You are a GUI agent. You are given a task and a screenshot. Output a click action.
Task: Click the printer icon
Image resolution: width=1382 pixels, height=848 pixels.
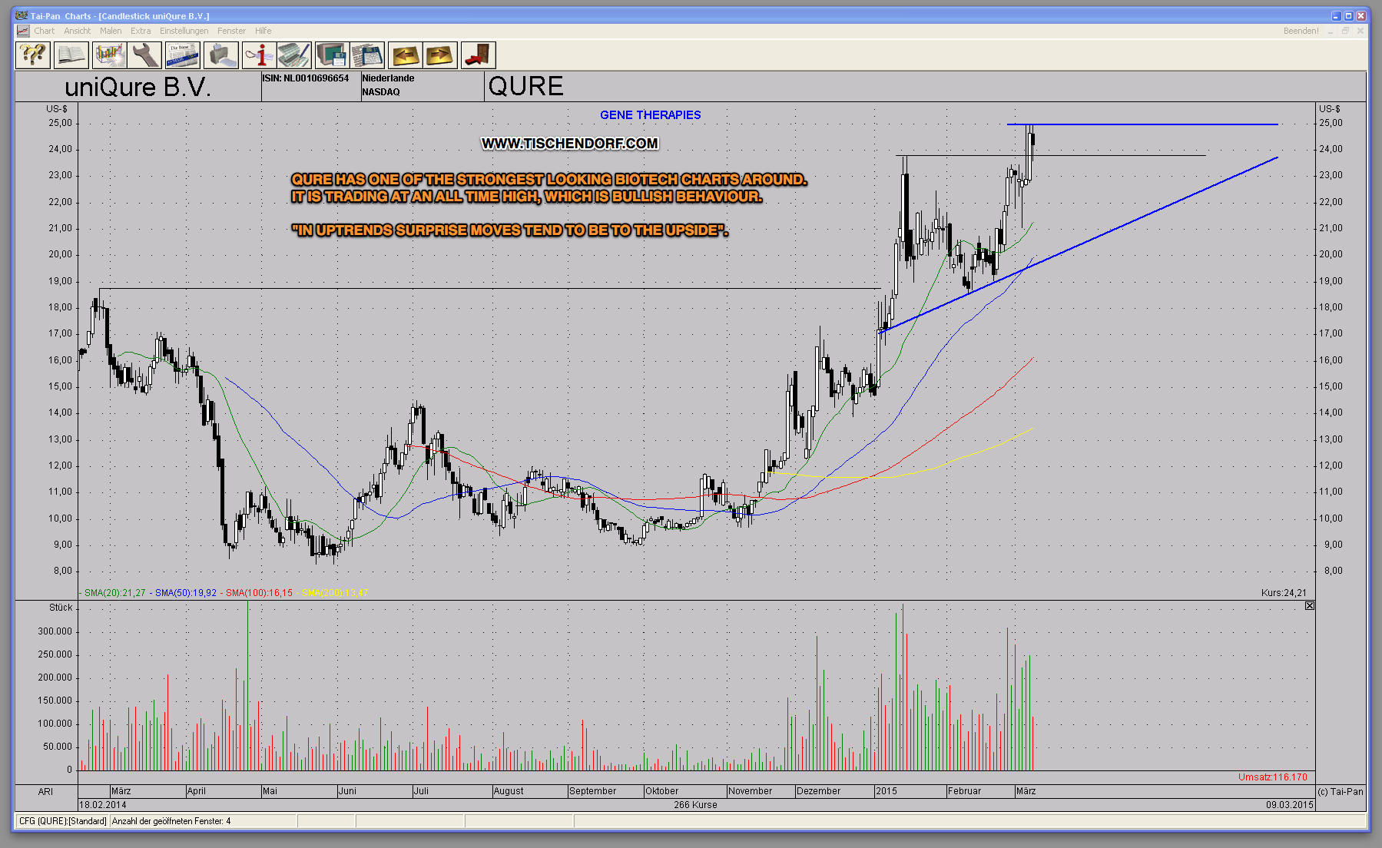coord(220,55)
